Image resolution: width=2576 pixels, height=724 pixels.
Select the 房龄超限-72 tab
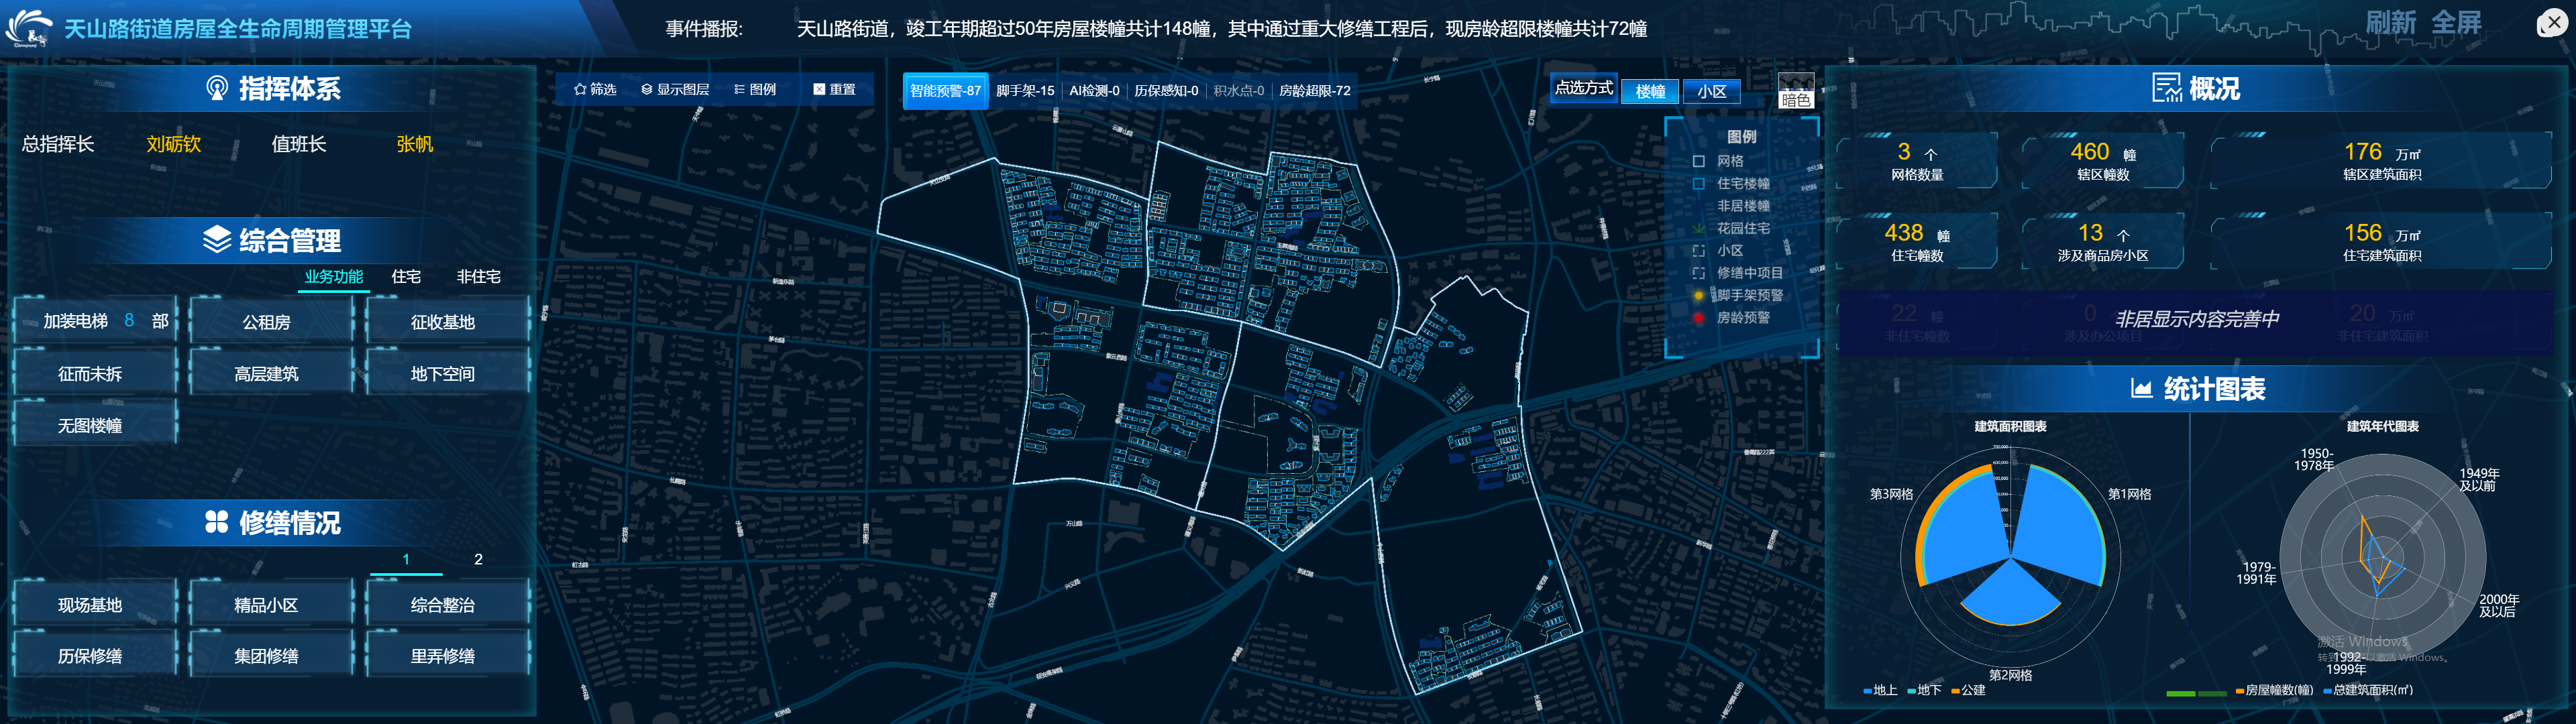pos(1314,90)
